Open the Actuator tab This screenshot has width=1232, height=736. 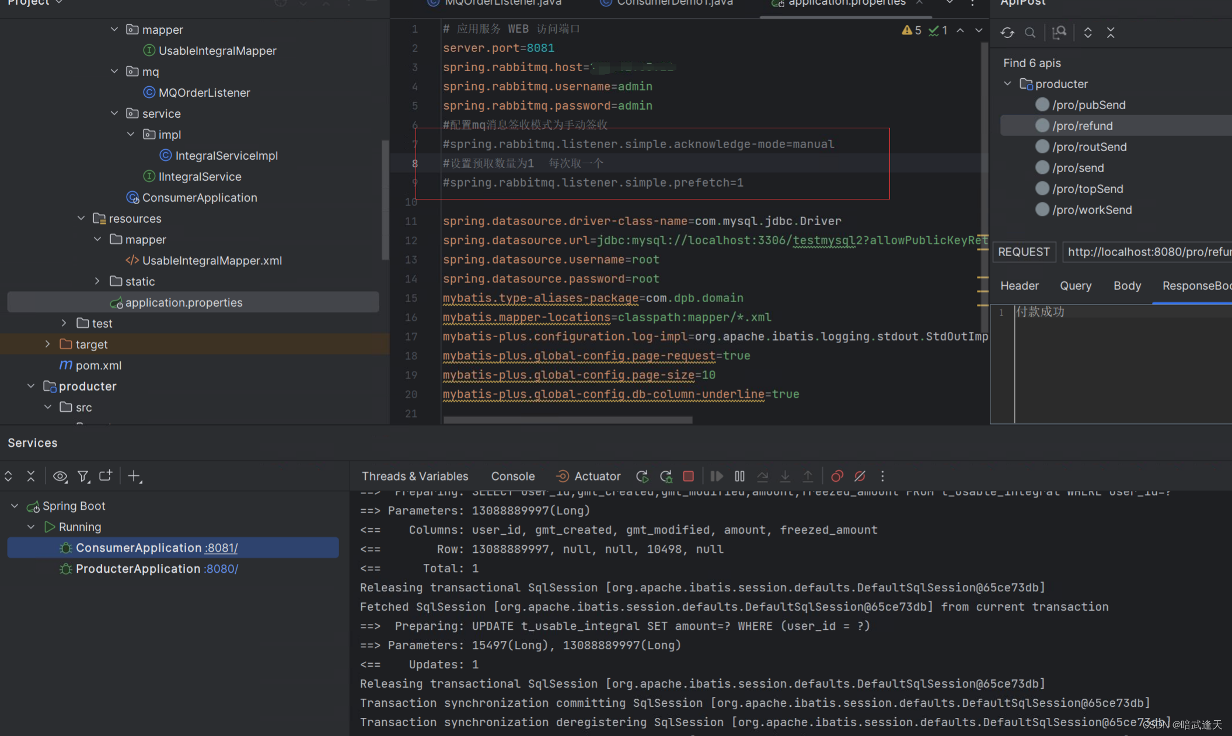click(588, 476)
